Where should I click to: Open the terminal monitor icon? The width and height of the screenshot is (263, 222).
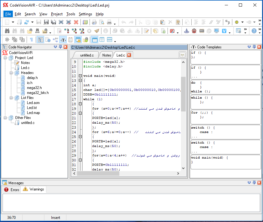(217, 31)
